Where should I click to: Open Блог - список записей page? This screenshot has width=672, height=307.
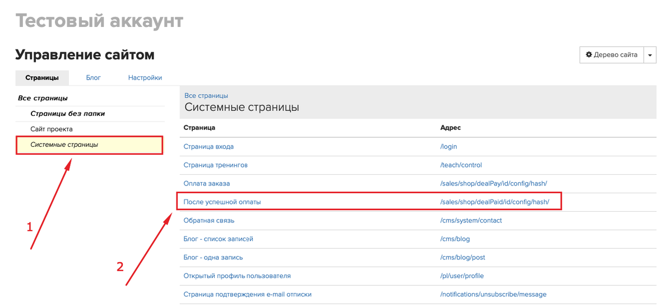point(218,239)
